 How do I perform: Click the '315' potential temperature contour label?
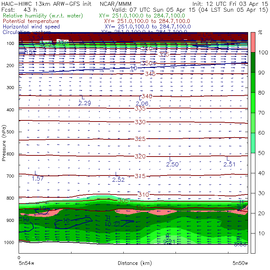click(140, 176)
